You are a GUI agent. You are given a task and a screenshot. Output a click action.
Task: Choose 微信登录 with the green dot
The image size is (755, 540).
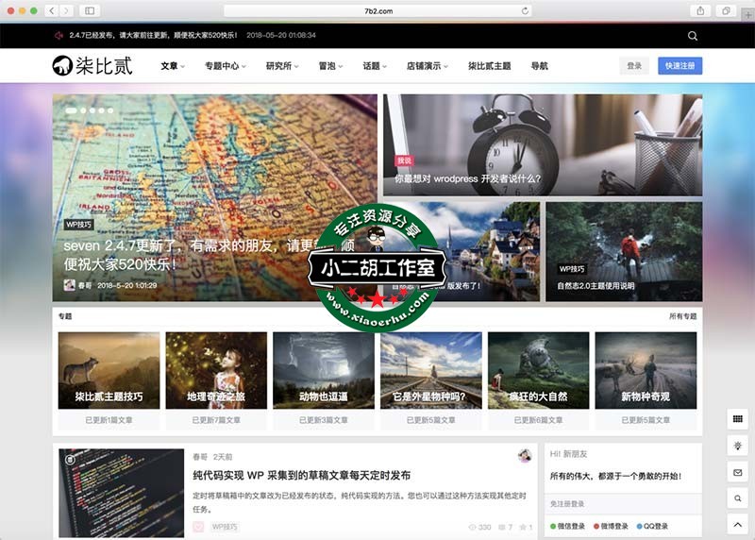(x=568, y=526)
